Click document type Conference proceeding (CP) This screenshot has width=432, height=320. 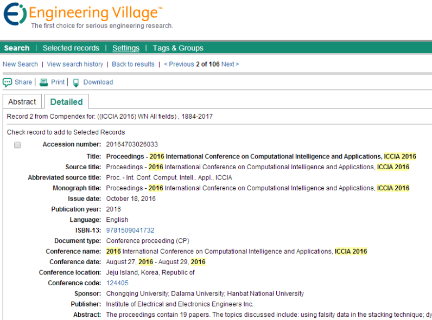[148, 241]
